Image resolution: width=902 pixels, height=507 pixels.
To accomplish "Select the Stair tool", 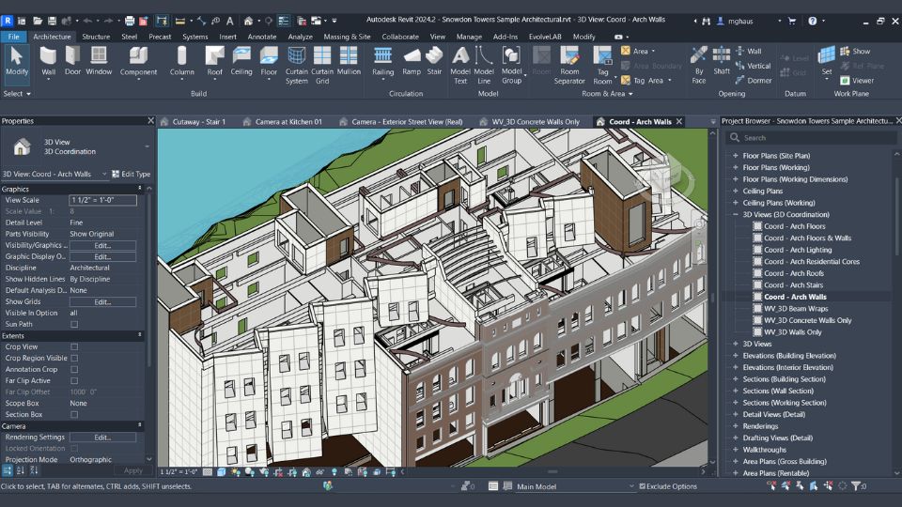I will click(x=434, y=61).
